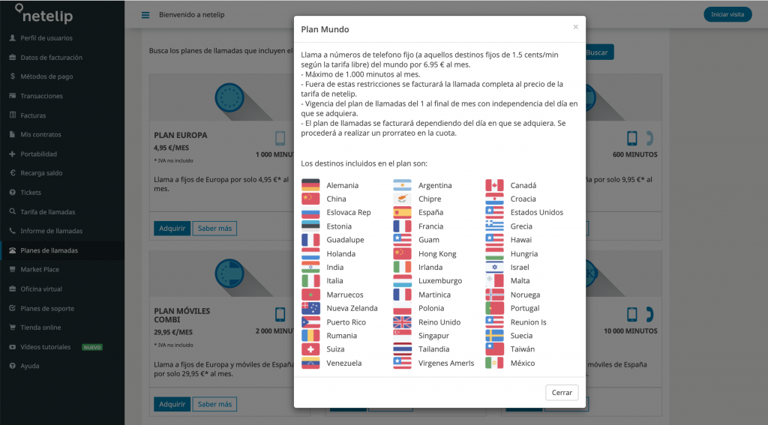This screenshot has height=425, width=768.
Task: Click the Ayuda question icon
Action: click(12, 366)
